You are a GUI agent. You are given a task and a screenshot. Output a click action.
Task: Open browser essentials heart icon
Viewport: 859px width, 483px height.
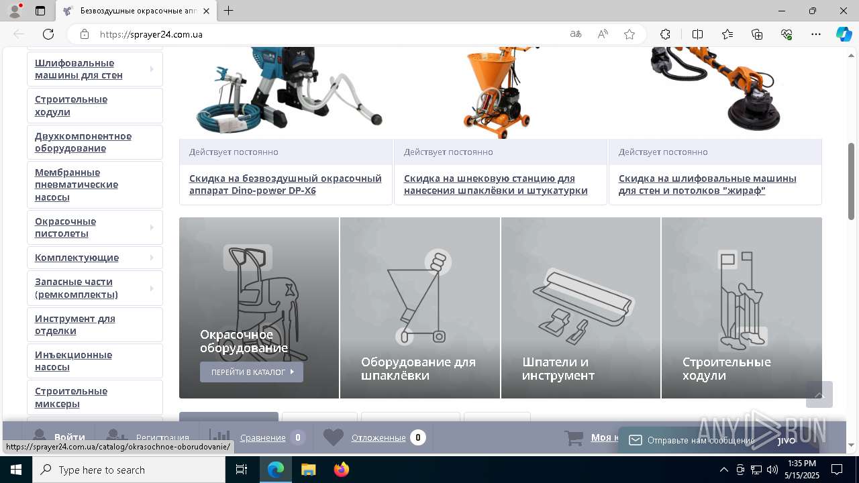[787, 34]
